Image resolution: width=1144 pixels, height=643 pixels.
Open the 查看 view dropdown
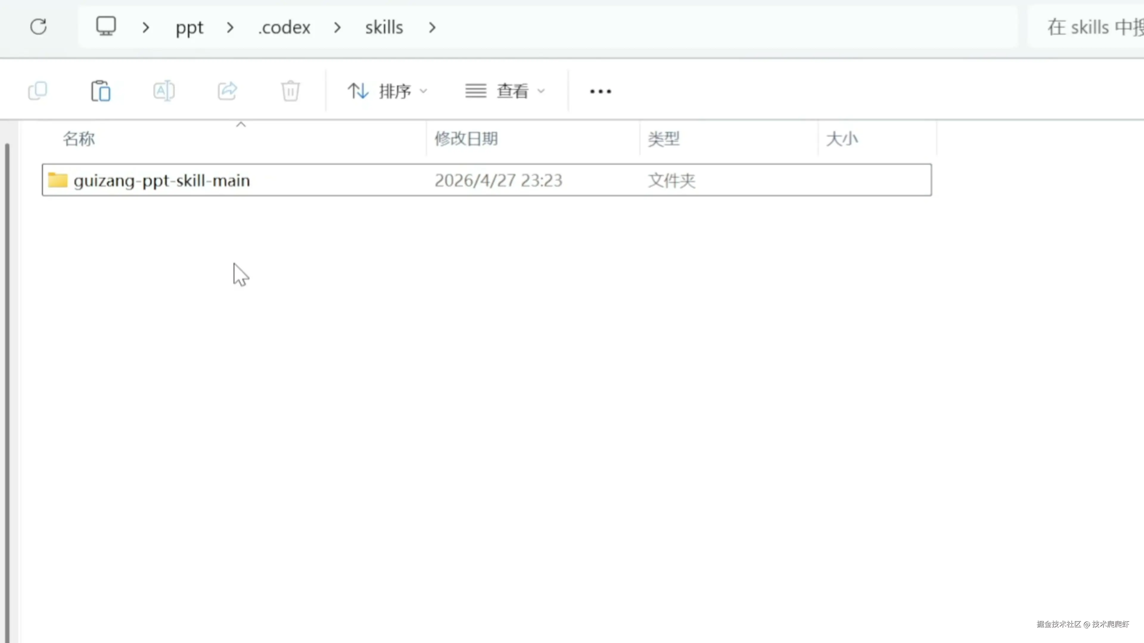click(x=505, y=91)
